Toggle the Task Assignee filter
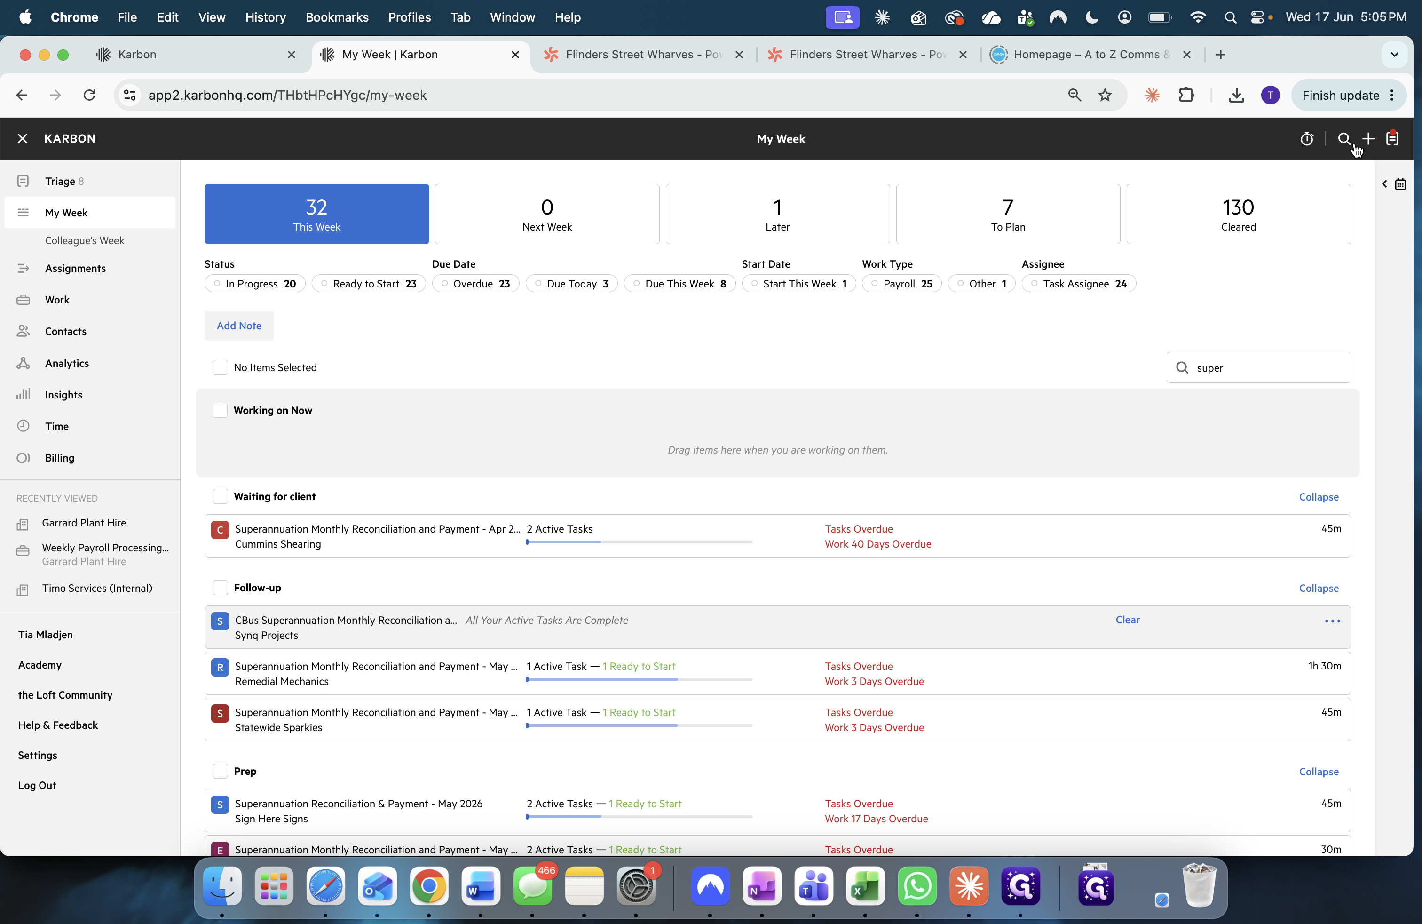1422x924 pixels. coord(1079,284)
